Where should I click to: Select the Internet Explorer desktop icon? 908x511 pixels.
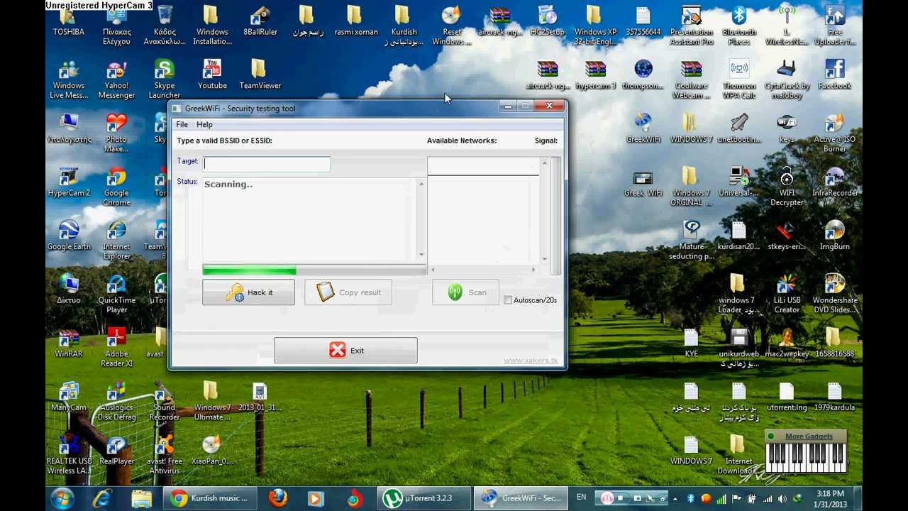116,240
